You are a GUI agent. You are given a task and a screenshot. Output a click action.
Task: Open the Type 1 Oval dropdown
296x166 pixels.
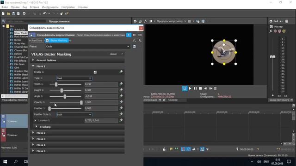pos(74,78)
